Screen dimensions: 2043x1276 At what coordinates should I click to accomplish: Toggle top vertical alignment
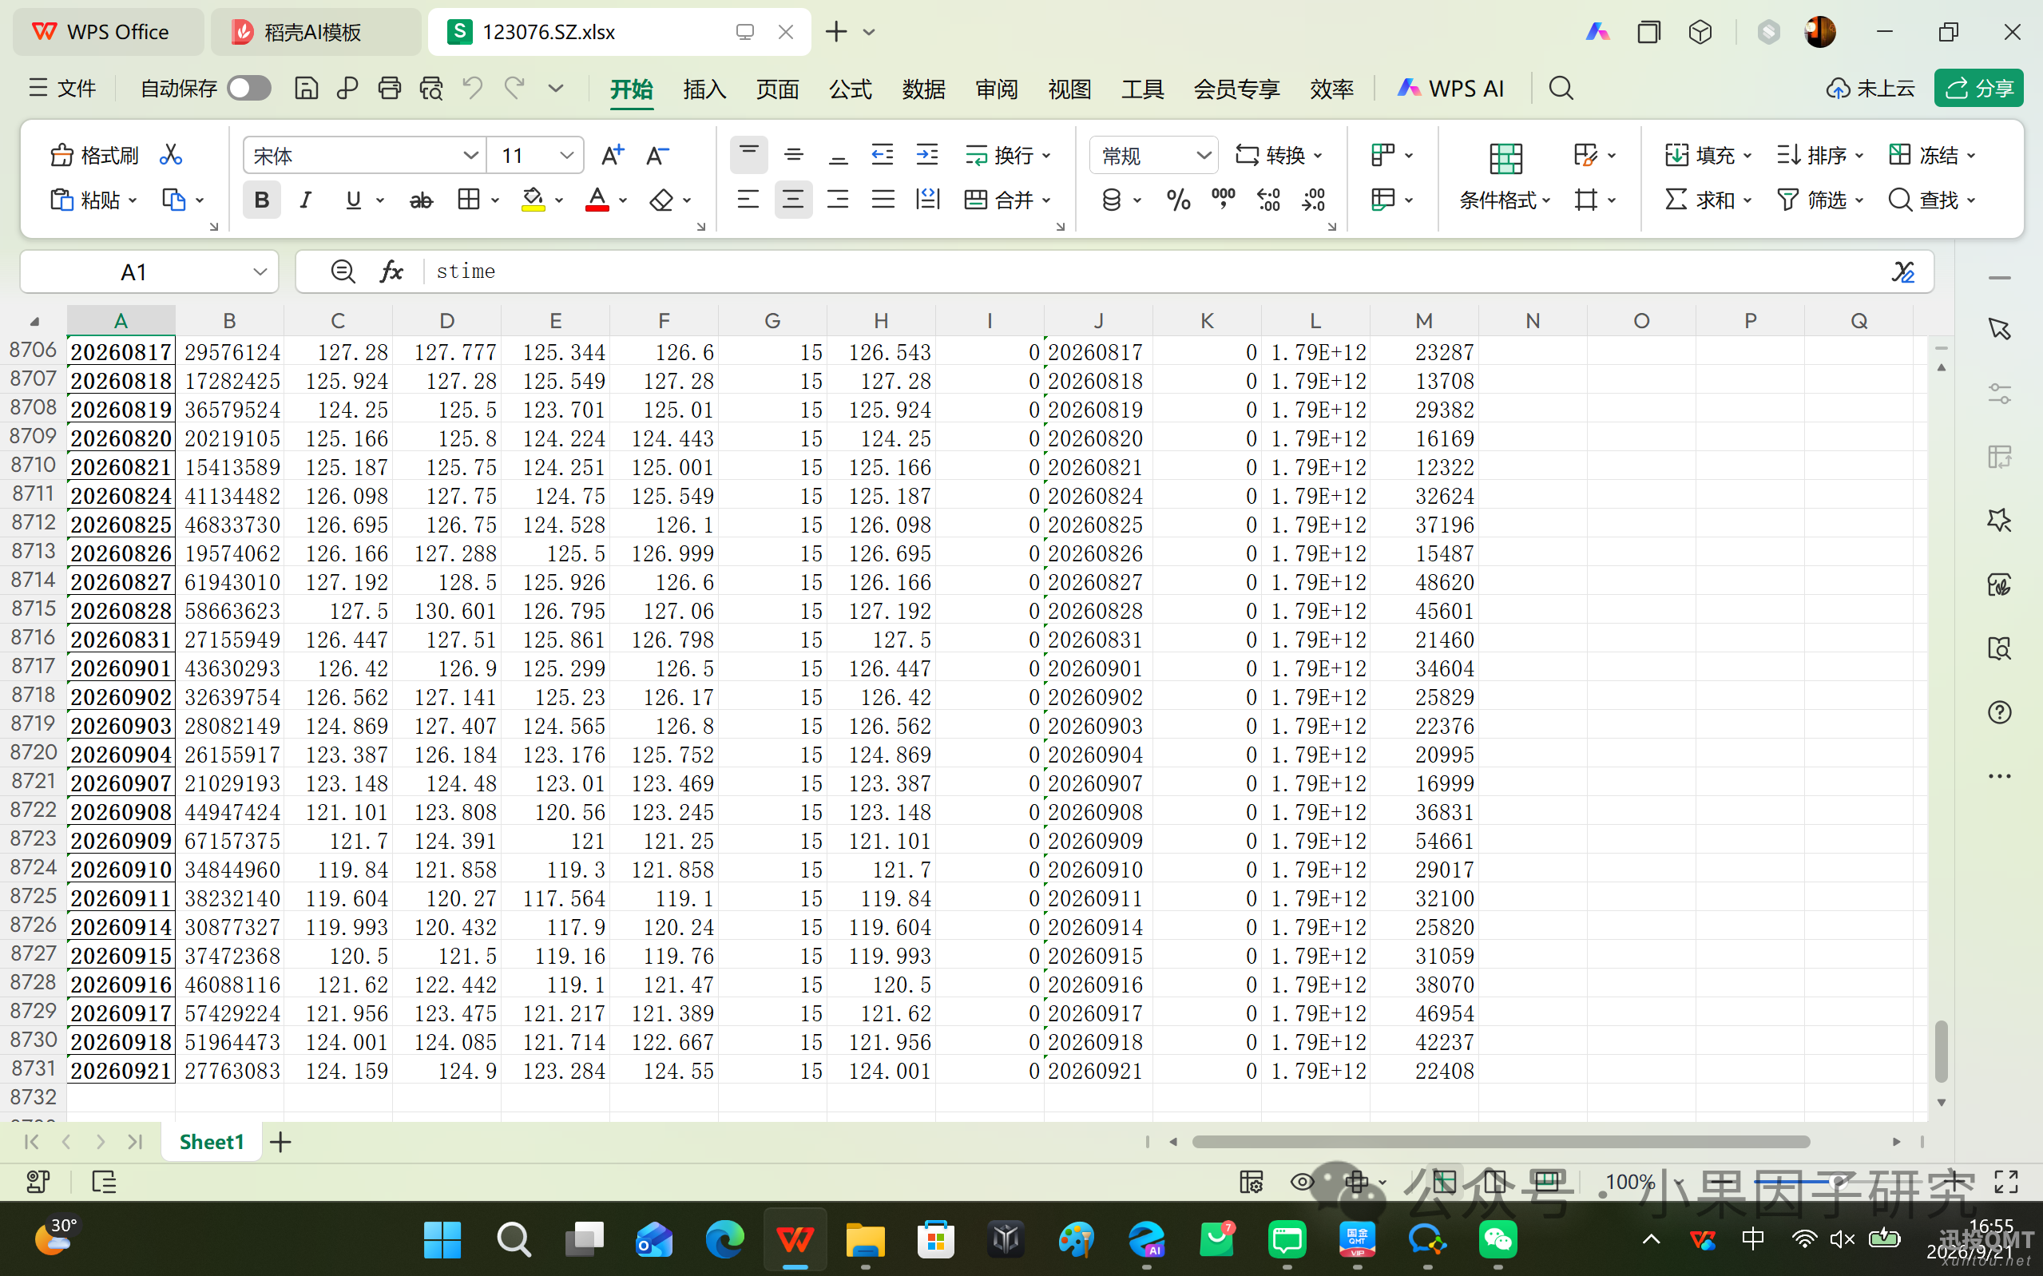(748, 154)
